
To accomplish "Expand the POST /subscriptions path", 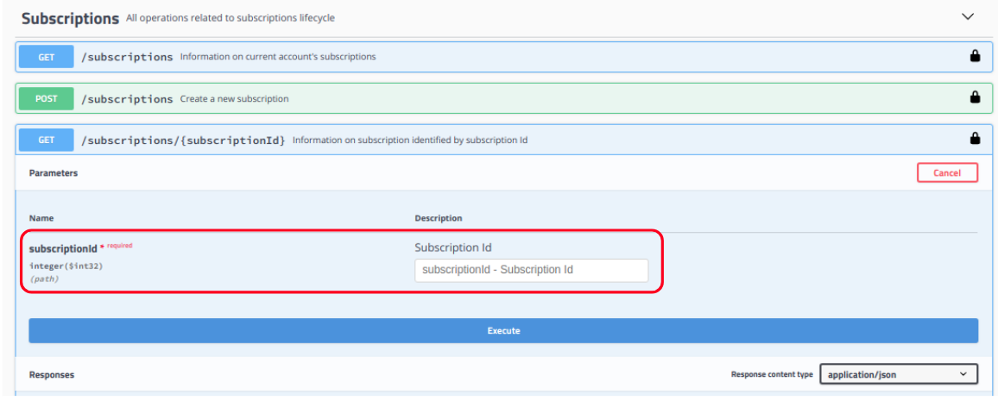I will [x=127, y=98].
